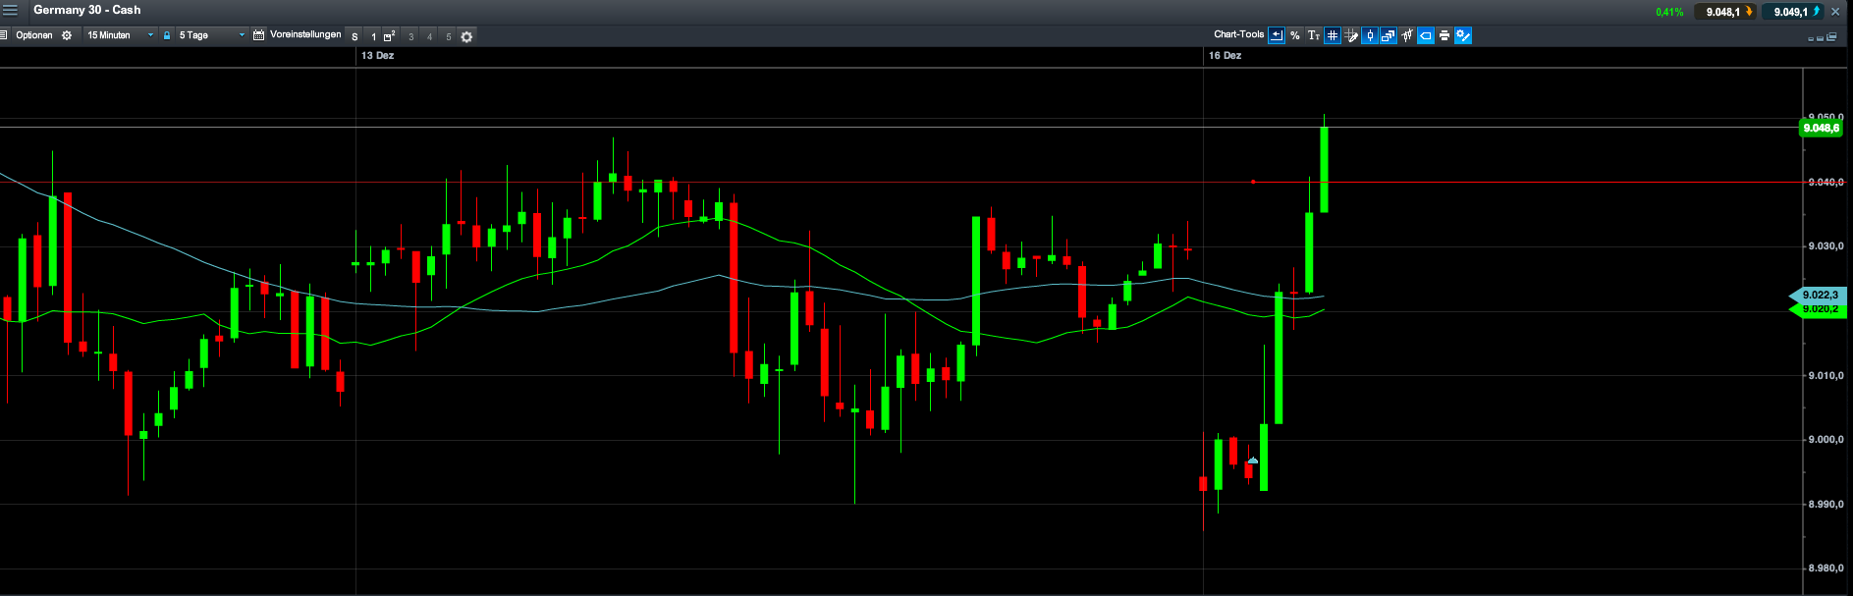Viewport: 1853px width, 596px height.
Task: Open the hamburger menu beside Germany 30 - Cash
Action: (x=10, y=10)
